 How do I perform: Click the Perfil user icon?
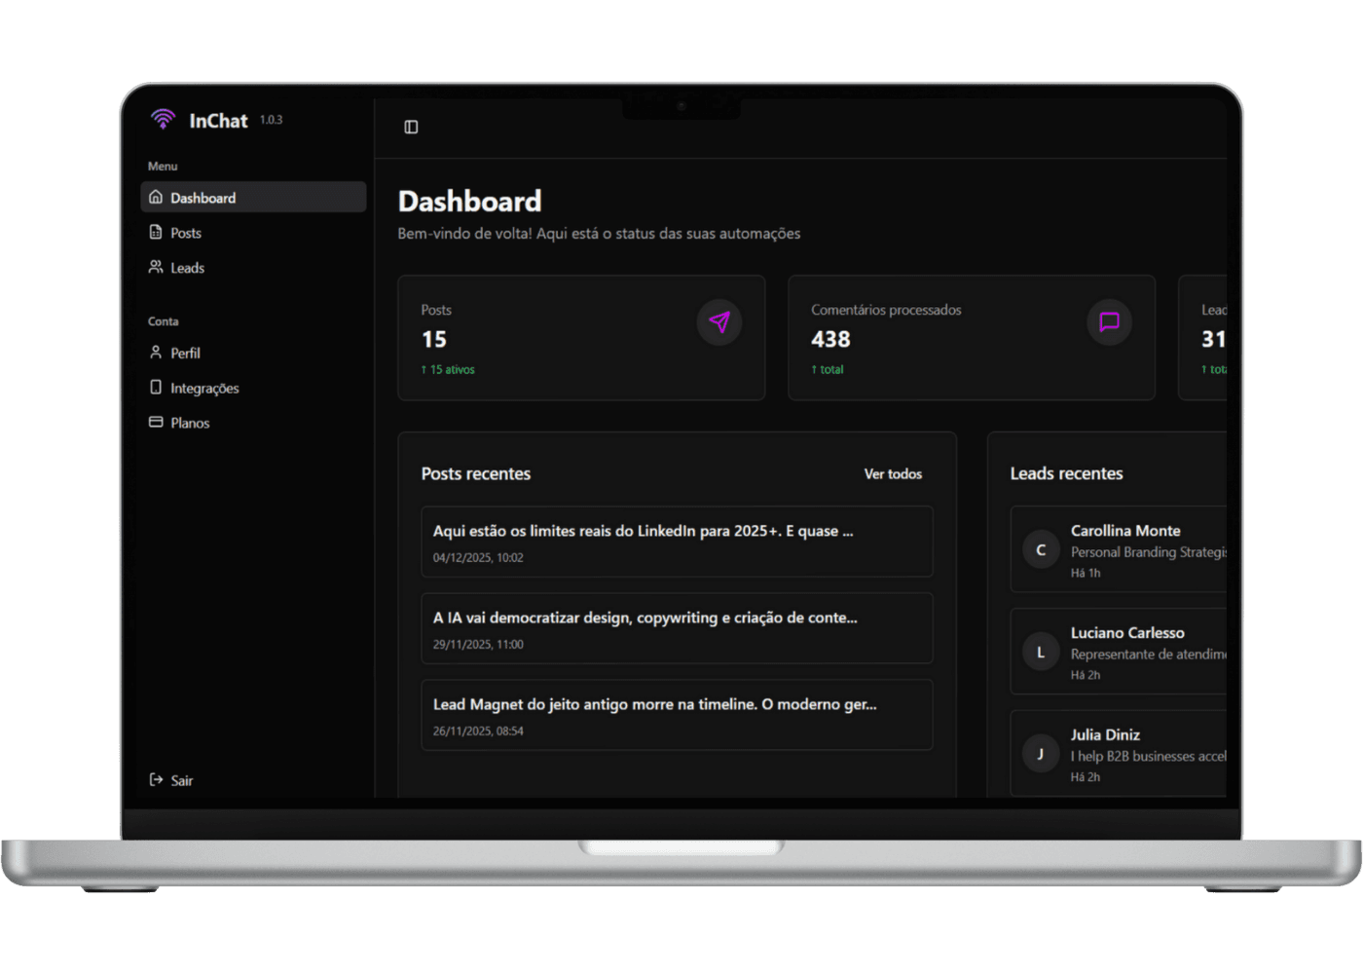click(156, 353)
